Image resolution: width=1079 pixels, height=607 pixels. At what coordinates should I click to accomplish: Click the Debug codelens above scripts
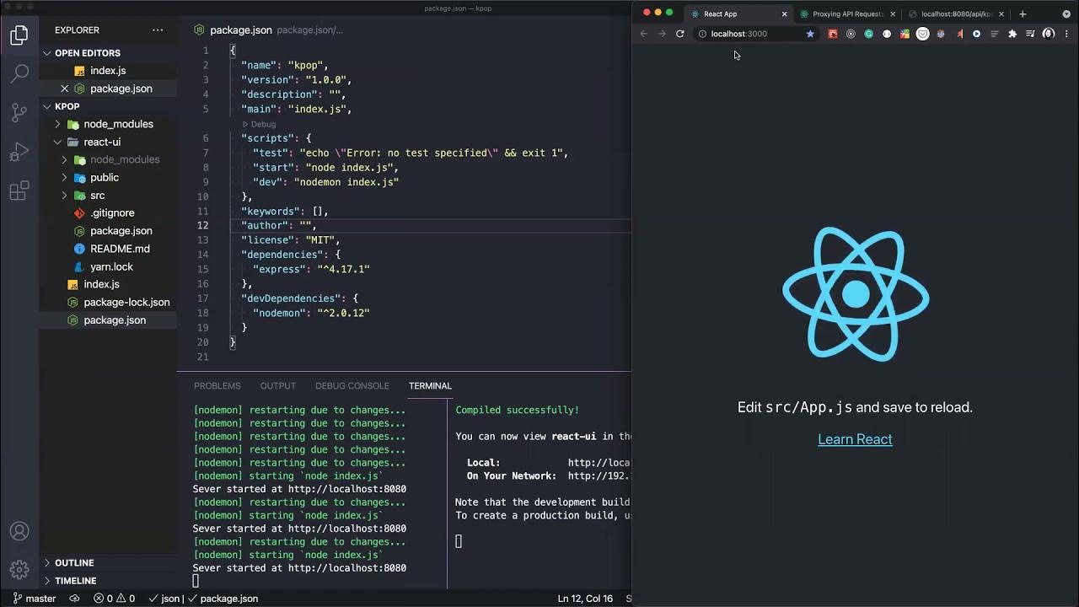pyautogui.click(x=259, y=124)
